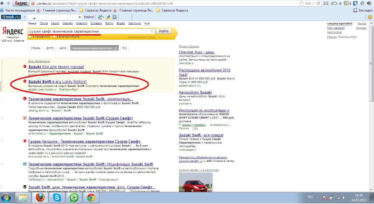Open the Почта service link

44,23
